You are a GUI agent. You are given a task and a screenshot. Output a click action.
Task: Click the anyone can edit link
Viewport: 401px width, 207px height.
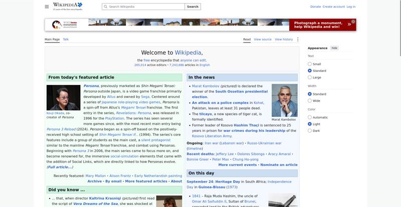click(x=193, y=60)
